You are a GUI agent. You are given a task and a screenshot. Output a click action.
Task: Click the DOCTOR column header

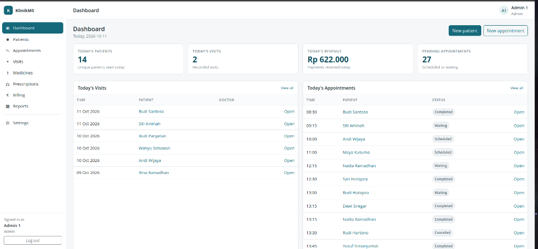[226, 100]
